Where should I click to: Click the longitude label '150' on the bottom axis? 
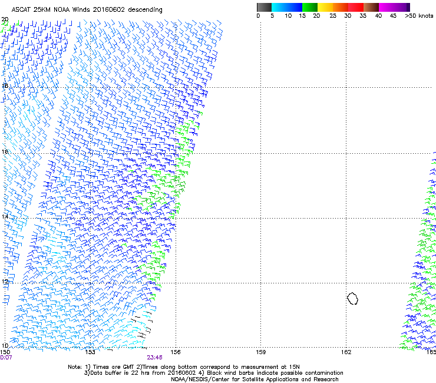tap(5, 352)
